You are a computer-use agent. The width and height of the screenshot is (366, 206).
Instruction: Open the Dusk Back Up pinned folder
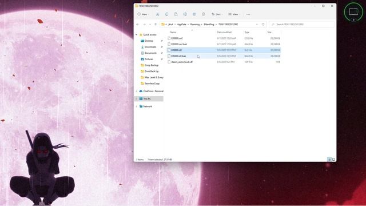[x=151, y=71]
